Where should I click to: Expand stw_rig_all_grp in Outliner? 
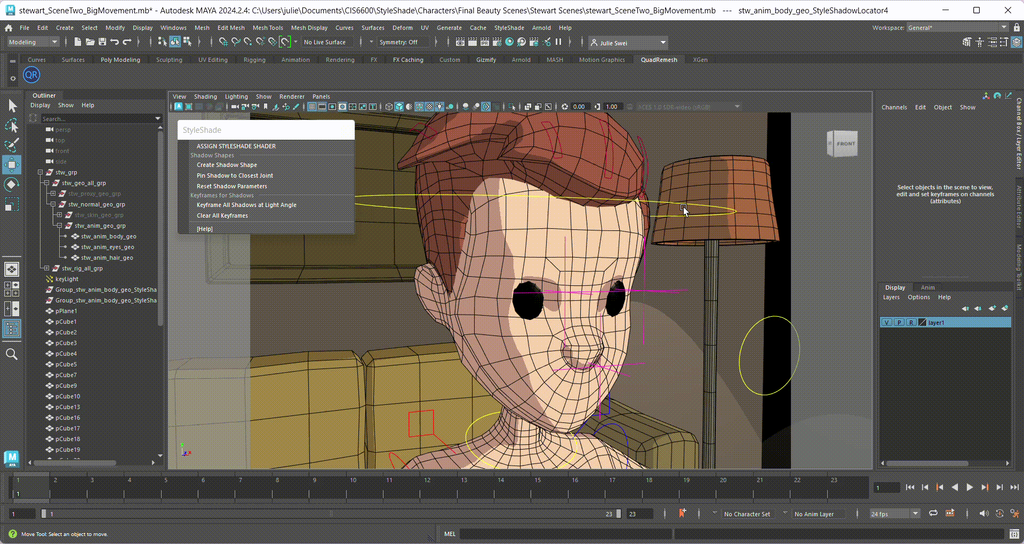point(46,268)
